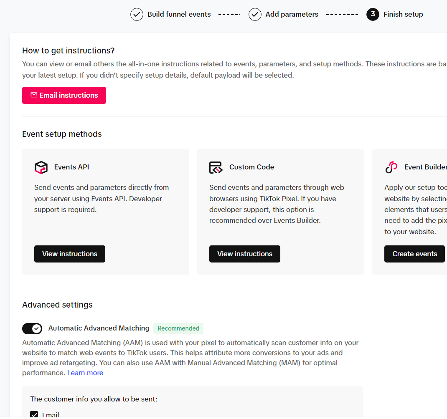Click the checkmark beside Add parameters
Screen dimensions: 447x419
[x=255, y=15]
